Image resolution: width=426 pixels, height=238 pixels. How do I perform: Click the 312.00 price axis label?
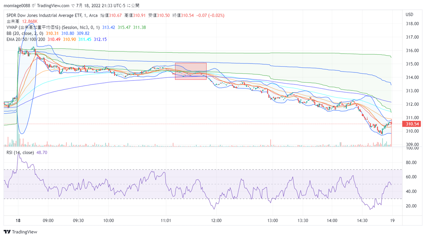pyautogui.click(x=411, y=104)
